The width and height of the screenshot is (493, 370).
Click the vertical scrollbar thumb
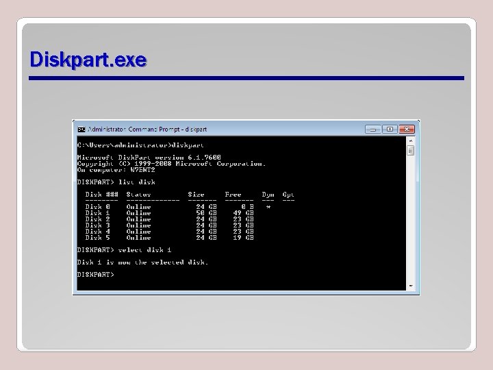(x=410, y=150)
